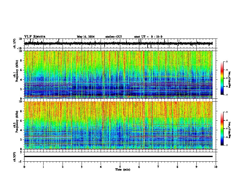This screenshot has width=243, height=187.
Task: Click the ch.1 spectrogram panel
Action: pos(118,75)
